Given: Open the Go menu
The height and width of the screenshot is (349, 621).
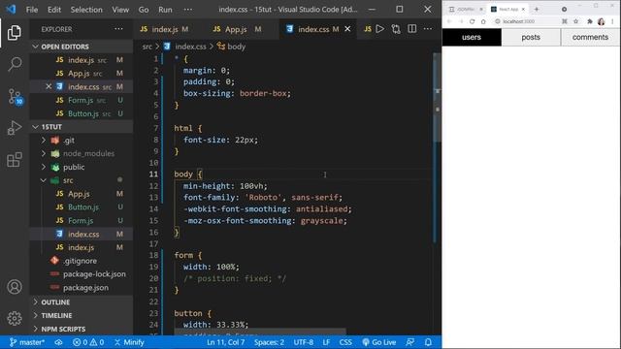Looking at the screenshot, I should [x=144, y=10].
